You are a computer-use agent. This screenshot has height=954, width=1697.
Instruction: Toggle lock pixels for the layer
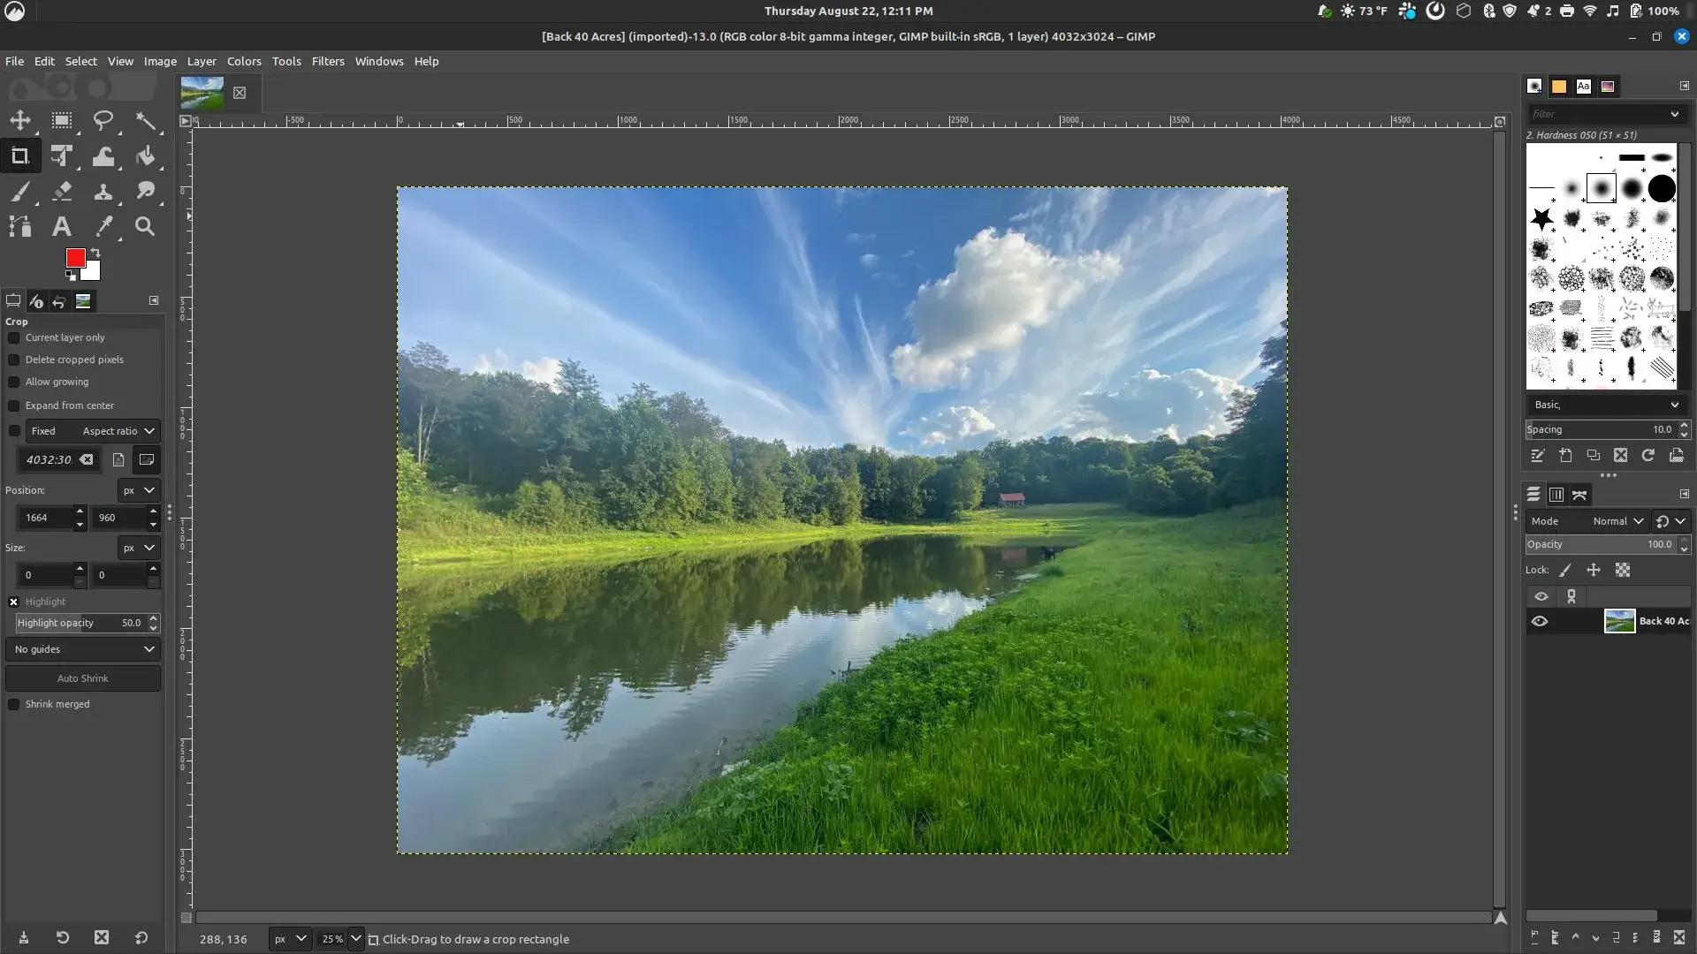pyautogui.click(x=1565, y=571)
